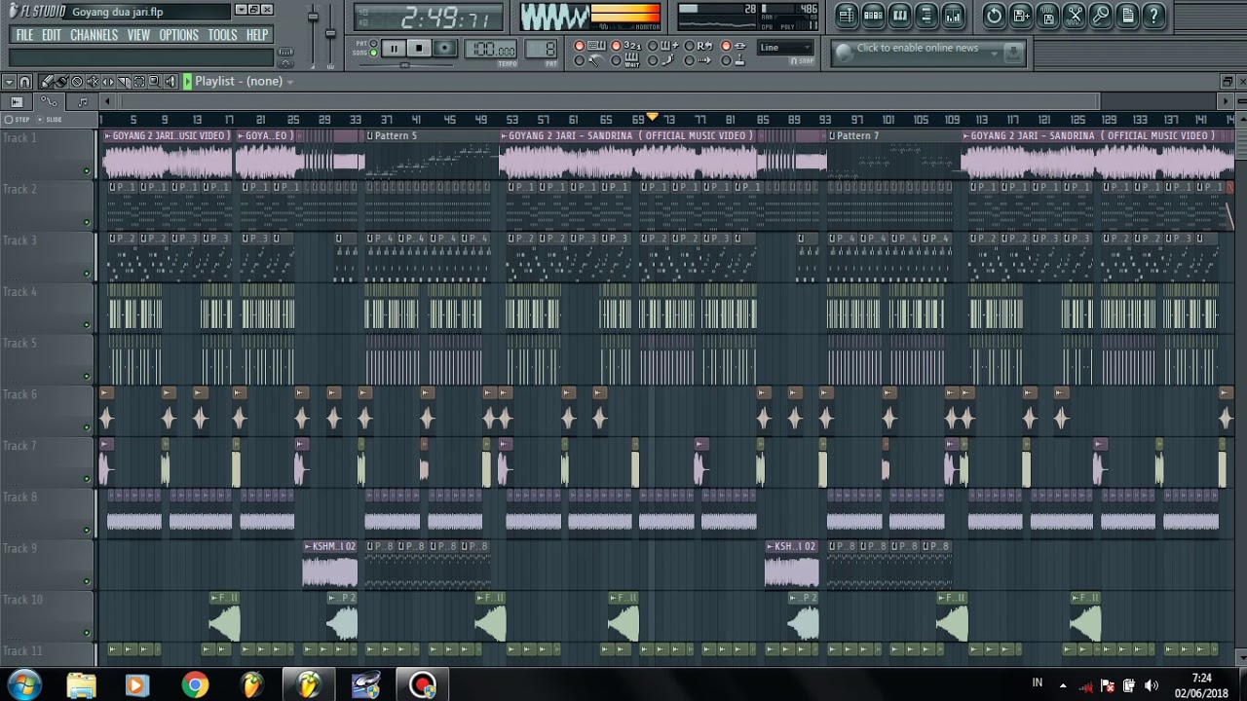Open the project info document icon
This screenshot has width=1247, height=701.
pyautogui.click(x=1127, y=16)
